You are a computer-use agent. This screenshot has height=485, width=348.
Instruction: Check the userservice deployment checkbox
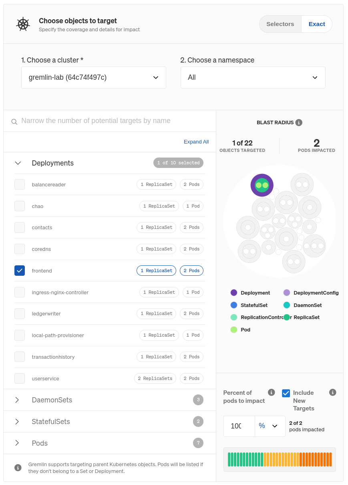click(x=20, y=378)
